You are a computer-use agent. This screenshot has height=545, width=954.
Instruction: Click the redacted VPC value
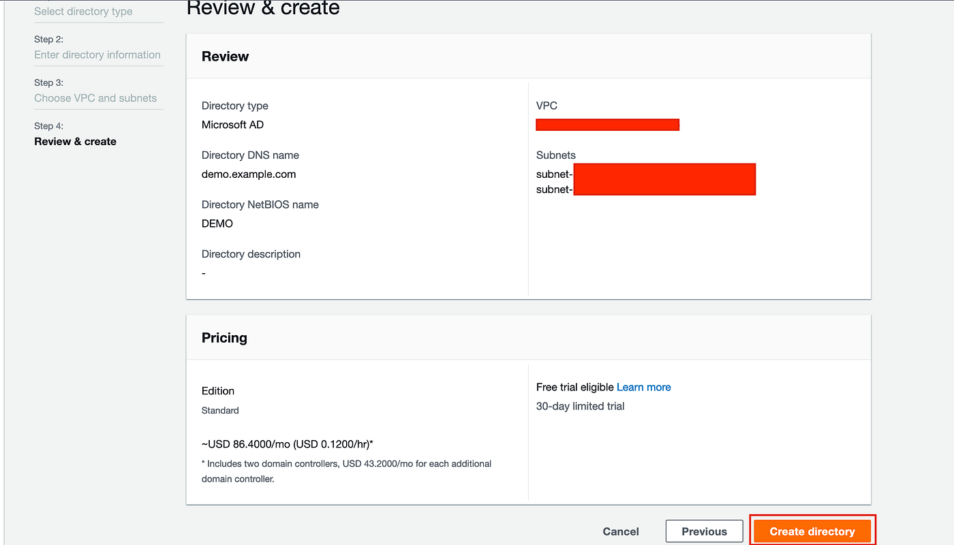pyautogui.click(x=607, y=124)
